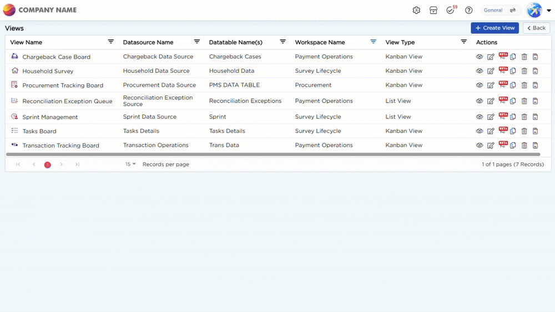Viewport: 555px width, 312px height.
Task: Duplicate the Household Survey view
Action: tap(513, 71)
